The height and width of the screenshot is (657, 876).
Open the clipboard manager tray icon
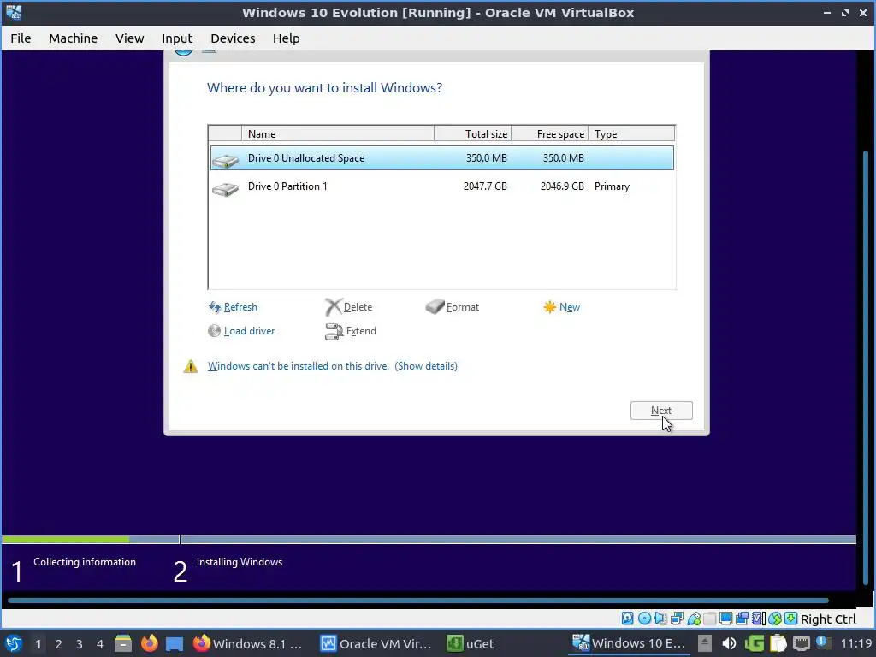[778, 643]
